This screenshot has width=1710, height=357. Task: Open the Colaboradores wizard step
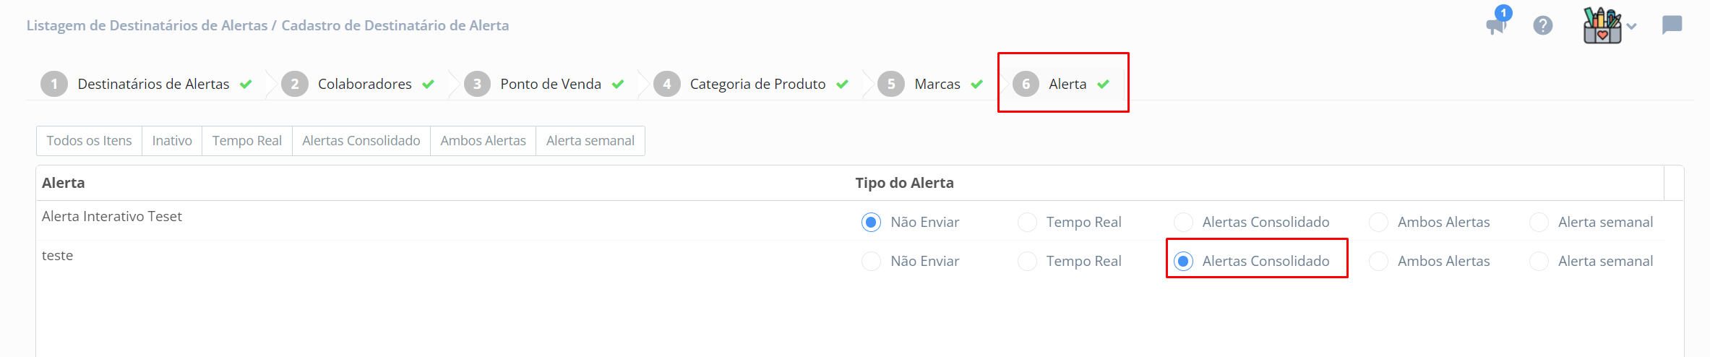(x=364, y=84)
